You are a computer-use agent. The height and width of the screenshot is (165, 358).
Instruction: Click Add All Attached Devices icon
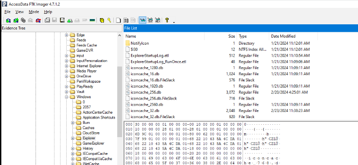pyautogui.click(x=16, y=20)
